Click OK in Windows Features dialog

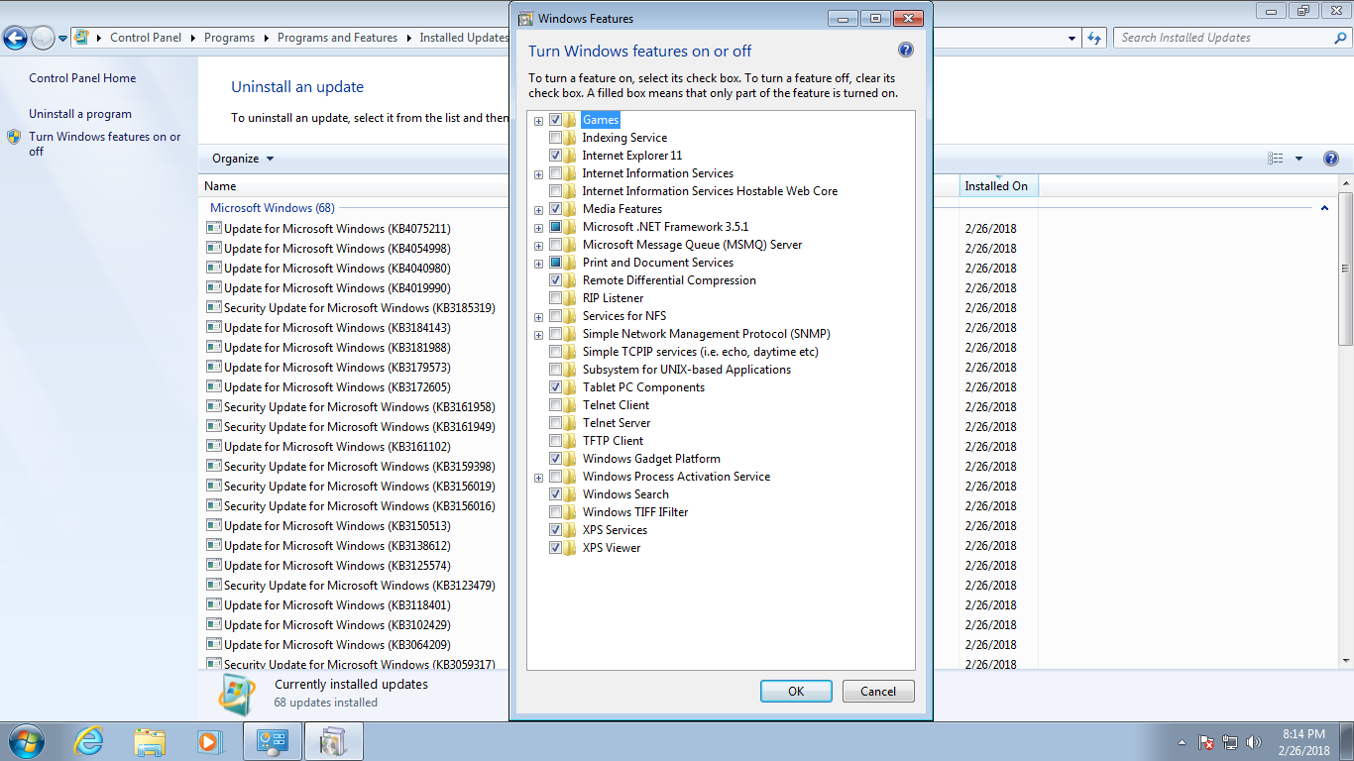(796, 692)
